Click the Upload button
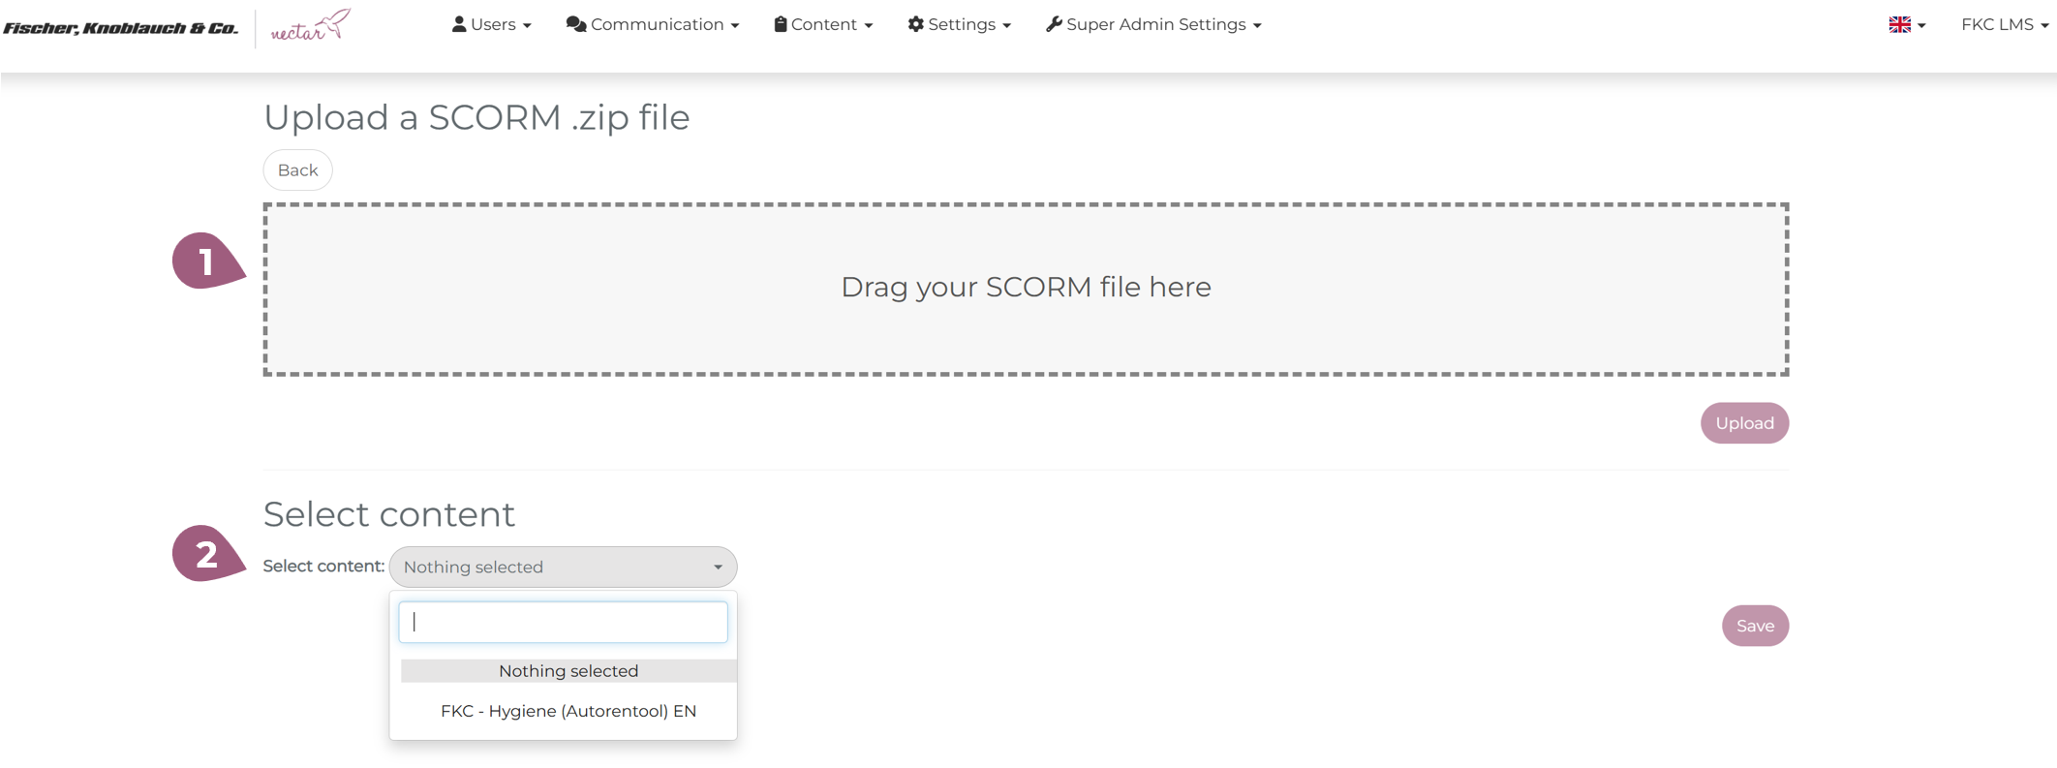This screenshot has height=768, width=2057. coord(1744,423)
